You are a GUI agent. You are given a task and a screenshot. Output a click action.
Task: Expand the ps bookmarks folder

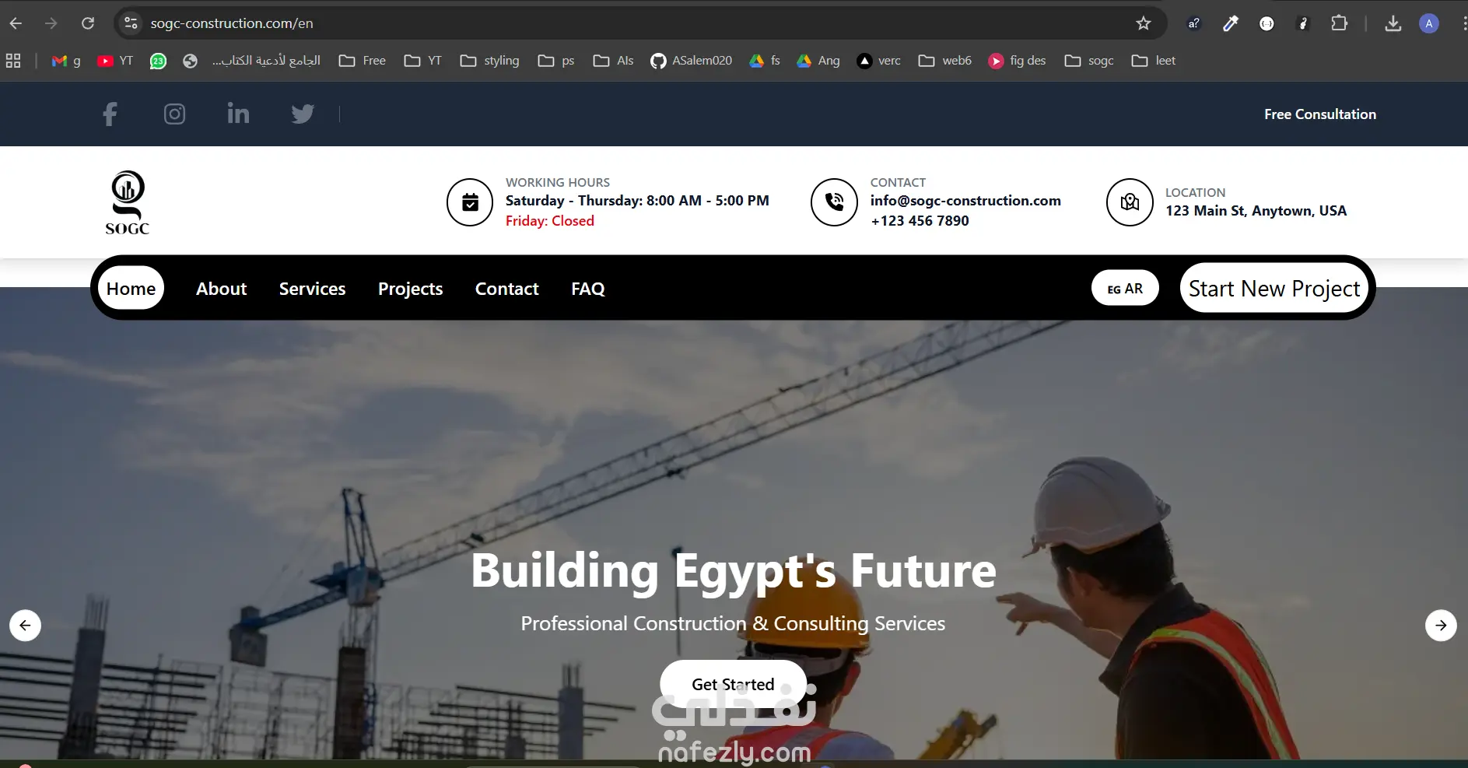click(556, 61)
